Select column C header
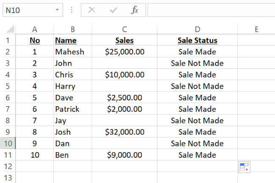 [124, 29]
